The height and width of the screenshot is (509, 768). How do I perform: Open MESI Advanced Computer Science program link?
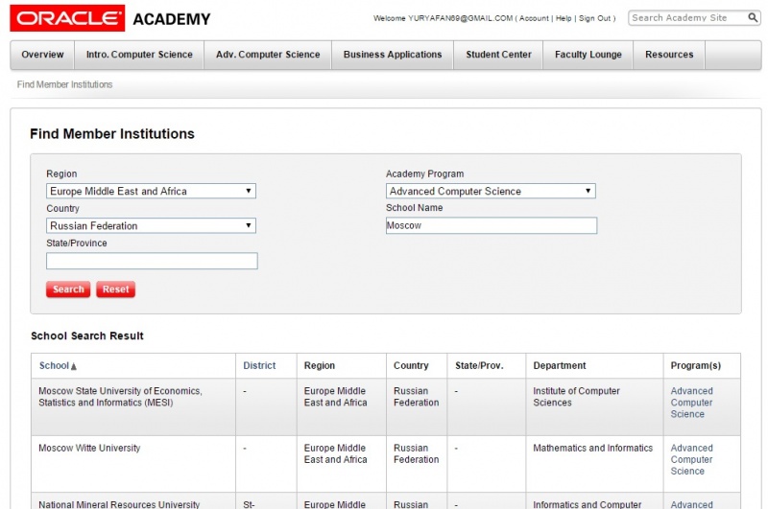click(691, 403)
